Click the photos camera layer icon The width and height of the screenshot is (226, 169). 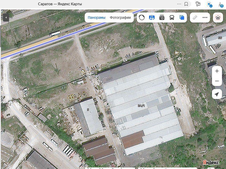(162, 17)
